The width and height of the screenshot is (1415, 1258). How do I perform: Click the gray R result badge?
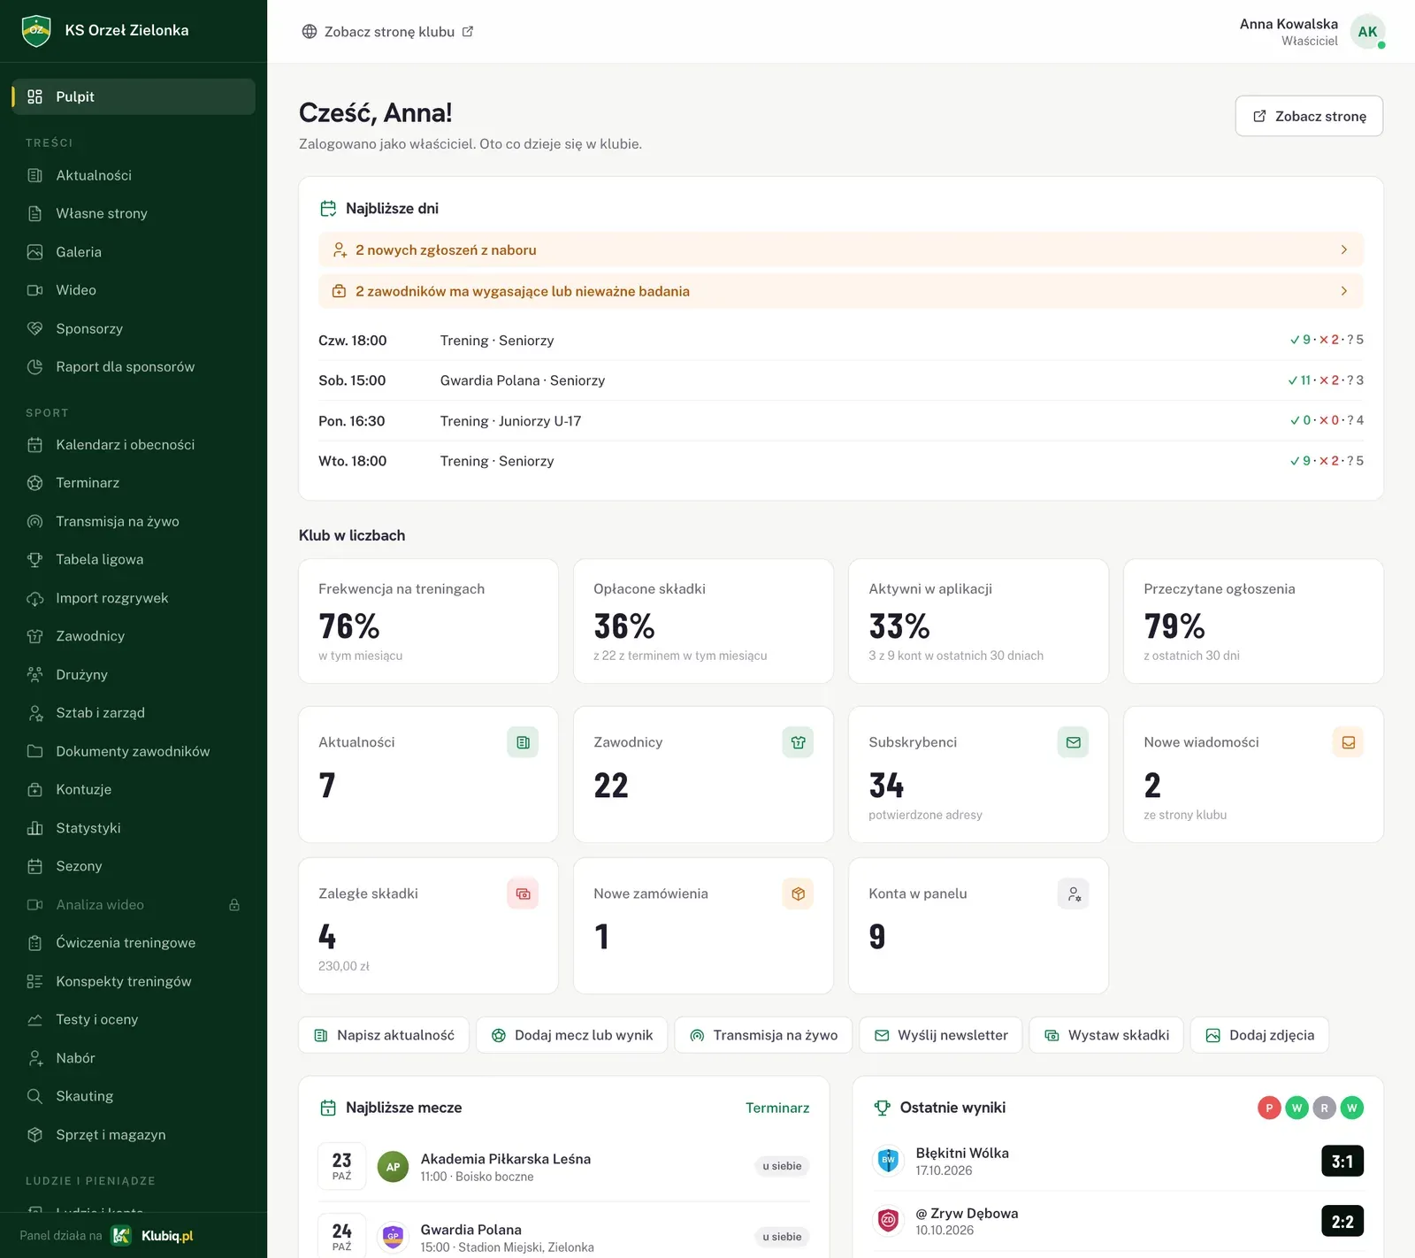[1324, 1108]
